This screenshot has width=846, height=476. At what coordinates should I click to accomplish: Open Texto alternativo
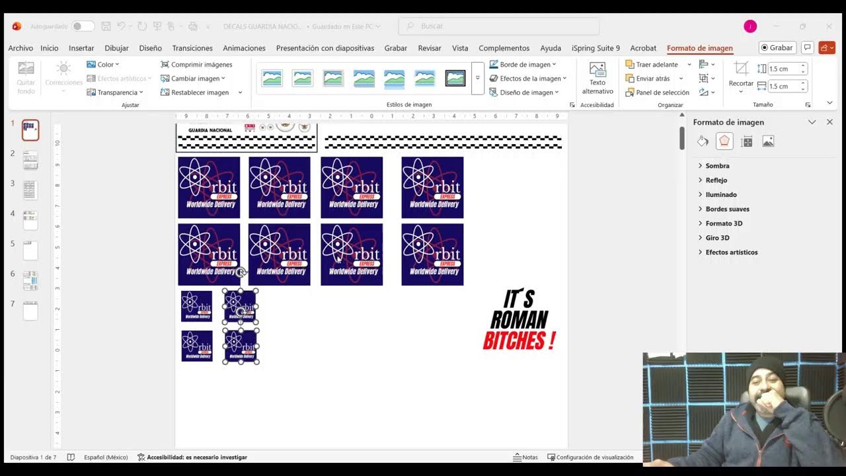[x=597, y=79]
